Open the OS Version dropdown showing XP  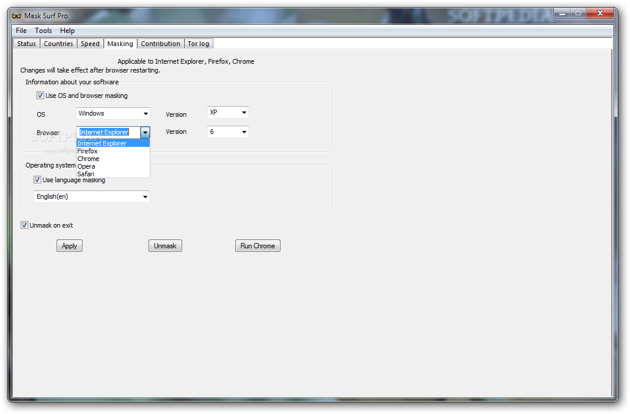point(228,113)
